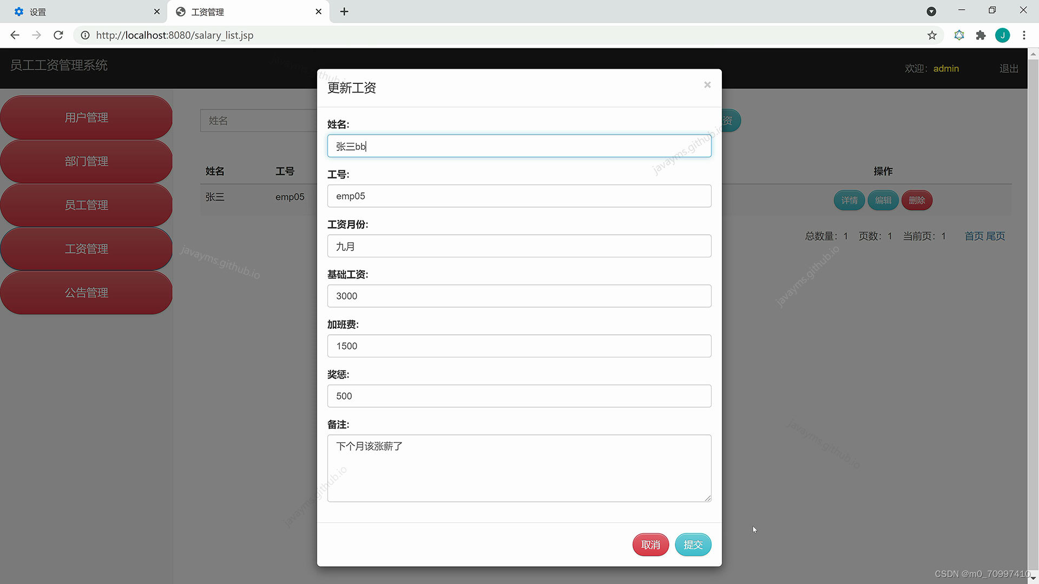The image size is (1039, 584).
Task: Close the 更新工资 dialog with the X
Action: tap(707, 85)
